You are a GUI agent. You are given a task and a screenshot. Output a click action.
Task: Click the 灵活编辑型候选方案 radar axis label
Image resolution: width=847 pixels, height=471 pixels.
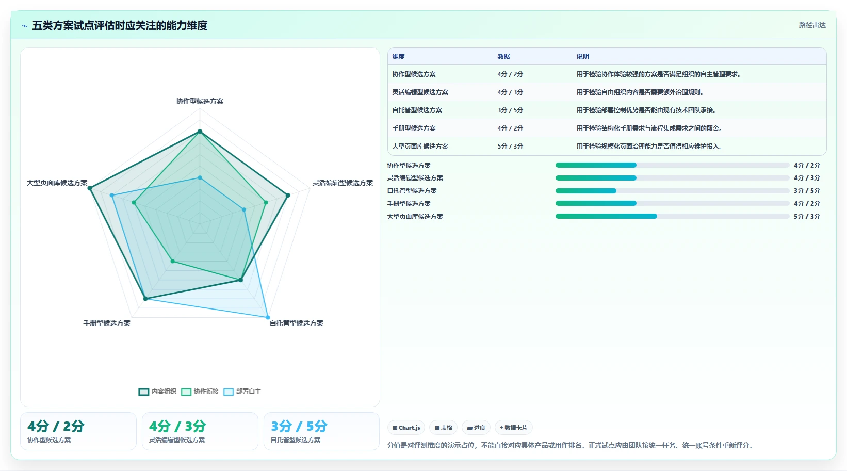point(343,183)
